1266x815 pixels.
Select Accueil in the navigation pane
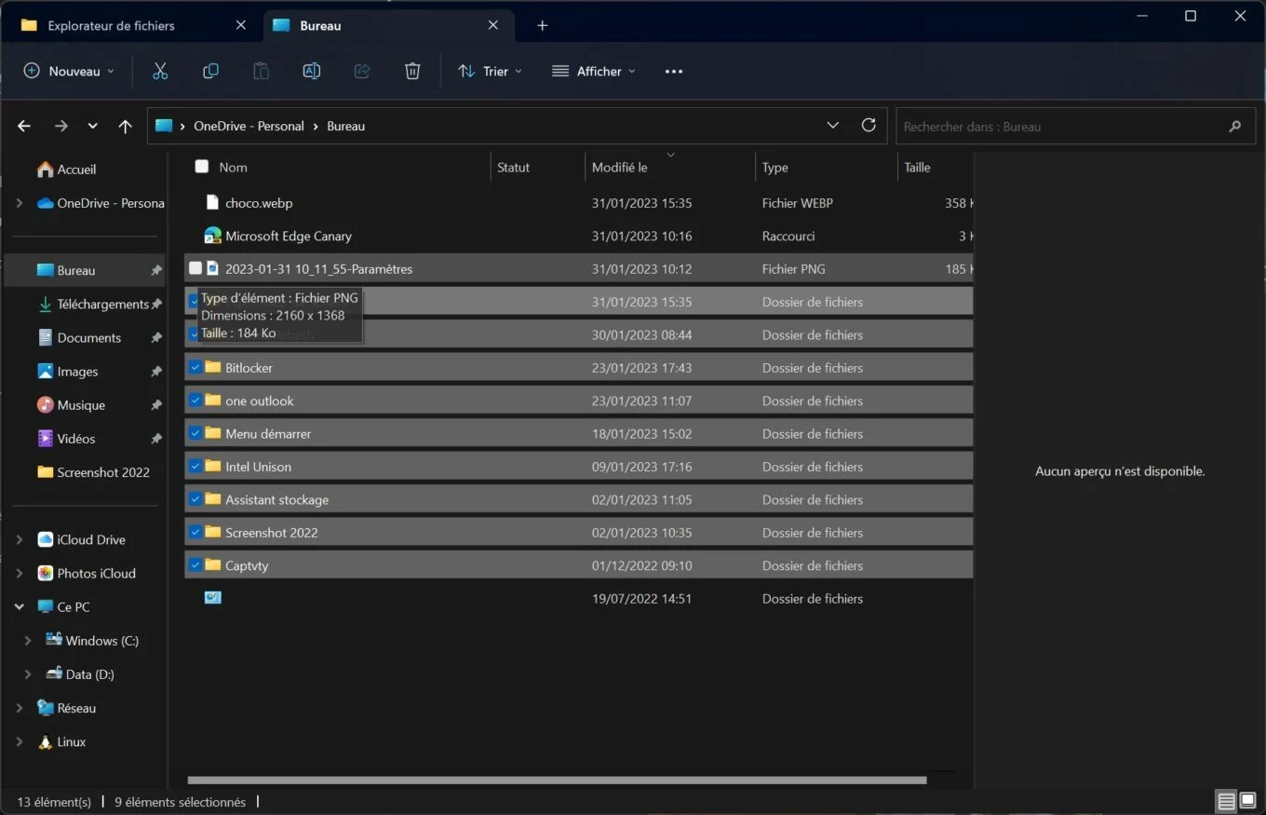pos(76,170)
